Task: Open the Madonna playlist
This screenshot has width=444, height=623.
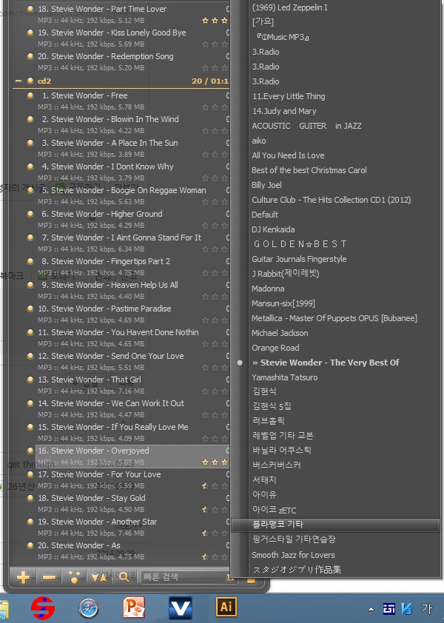Action: [268, 289]
